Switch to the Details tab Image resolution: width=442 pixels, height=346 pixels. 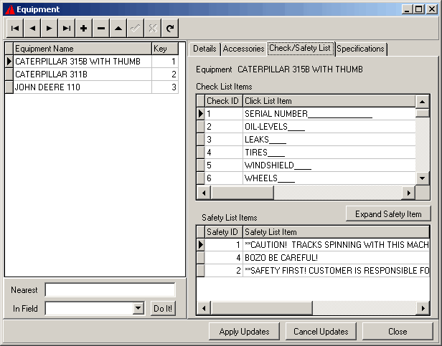click(x=204, y=49)
